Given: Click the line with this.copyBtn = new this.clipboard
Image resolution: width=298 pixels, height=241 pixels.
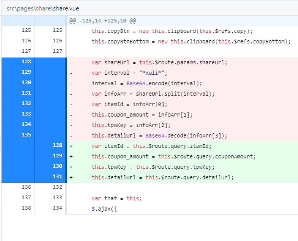Looking at the screenshot, I should (x=172, y=31).
